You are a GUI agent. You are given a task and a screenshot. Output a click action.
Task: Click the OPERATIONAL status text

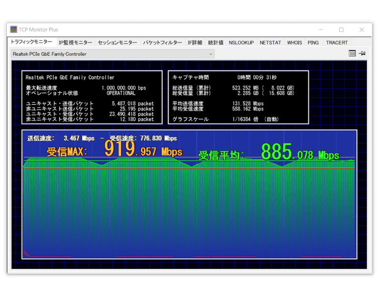click(x=121, y=93)
